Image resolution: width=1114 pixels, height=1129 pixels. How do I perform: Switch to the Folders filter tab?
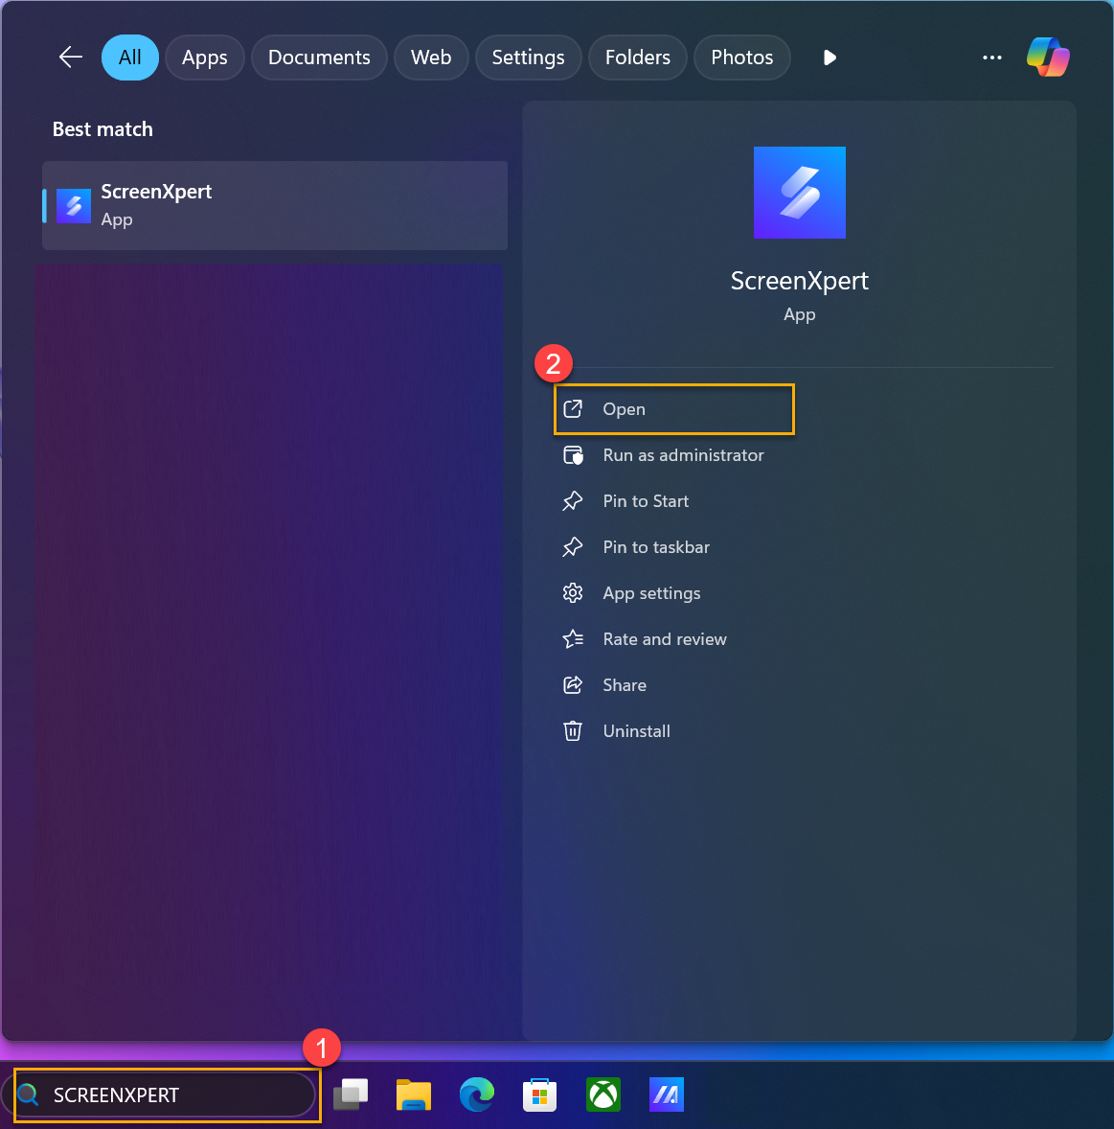(x=638, y=57)
